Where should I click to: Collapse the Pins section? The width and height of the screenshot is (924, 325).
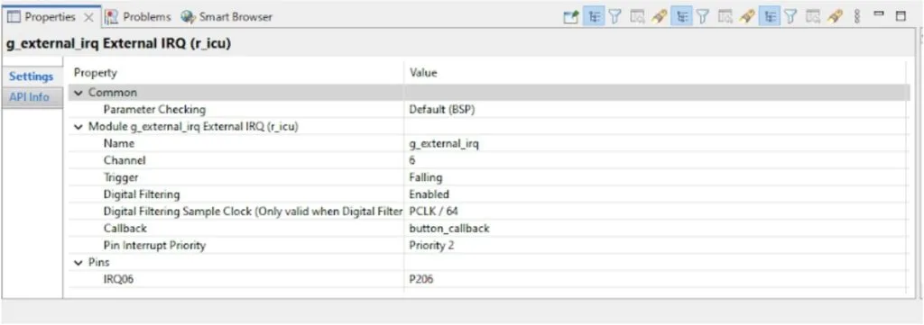[x=79, y=263]
